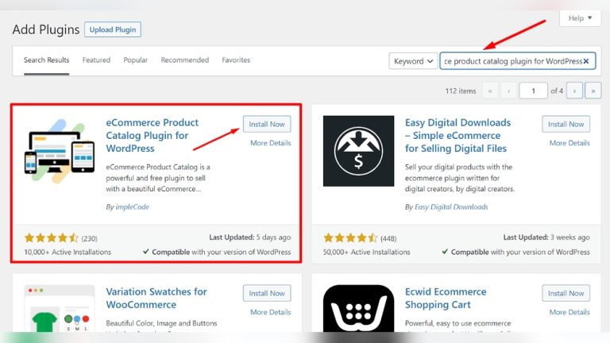This screenshot has width=610, height=343.
Task: Click the Upload Plugin button
Action: click(x=113, y=29)
